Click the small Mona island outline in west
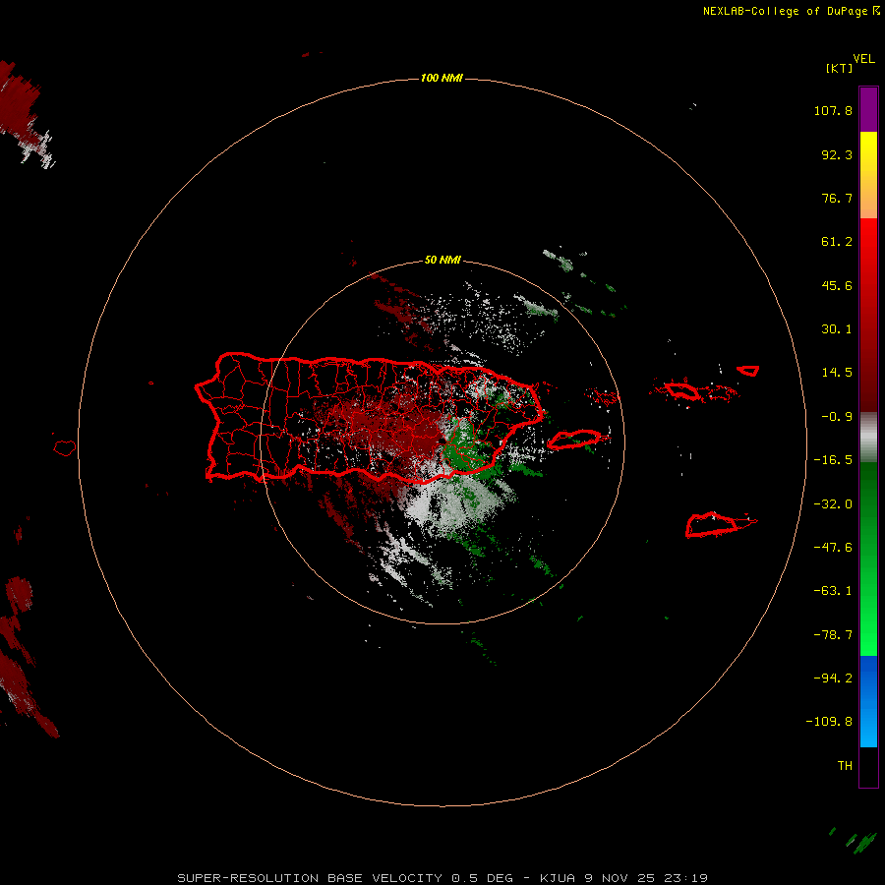 [x=65, y=448]
